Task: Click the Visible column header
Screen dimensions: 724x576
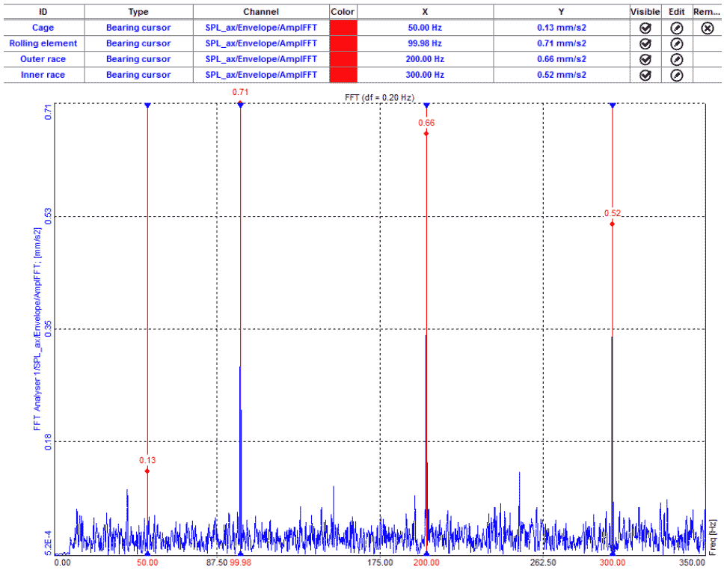Action: (x=645, y=12)
